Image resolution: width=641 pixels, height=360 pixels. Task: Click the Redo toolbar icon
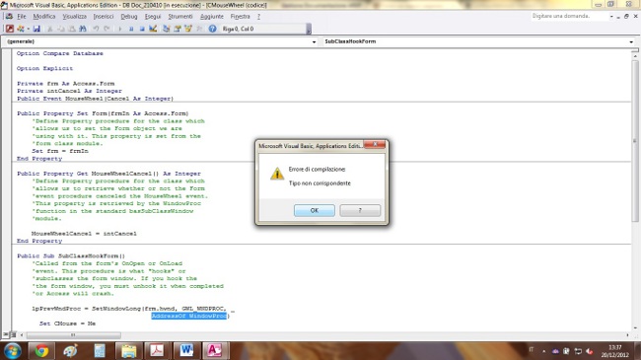107,29
